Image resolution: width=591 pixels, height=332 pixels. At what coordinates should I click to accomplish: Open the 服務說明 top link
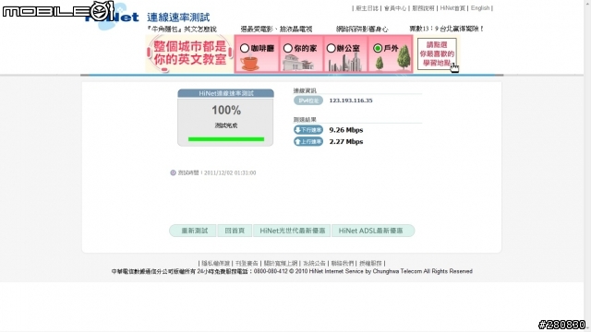(423, 8)
